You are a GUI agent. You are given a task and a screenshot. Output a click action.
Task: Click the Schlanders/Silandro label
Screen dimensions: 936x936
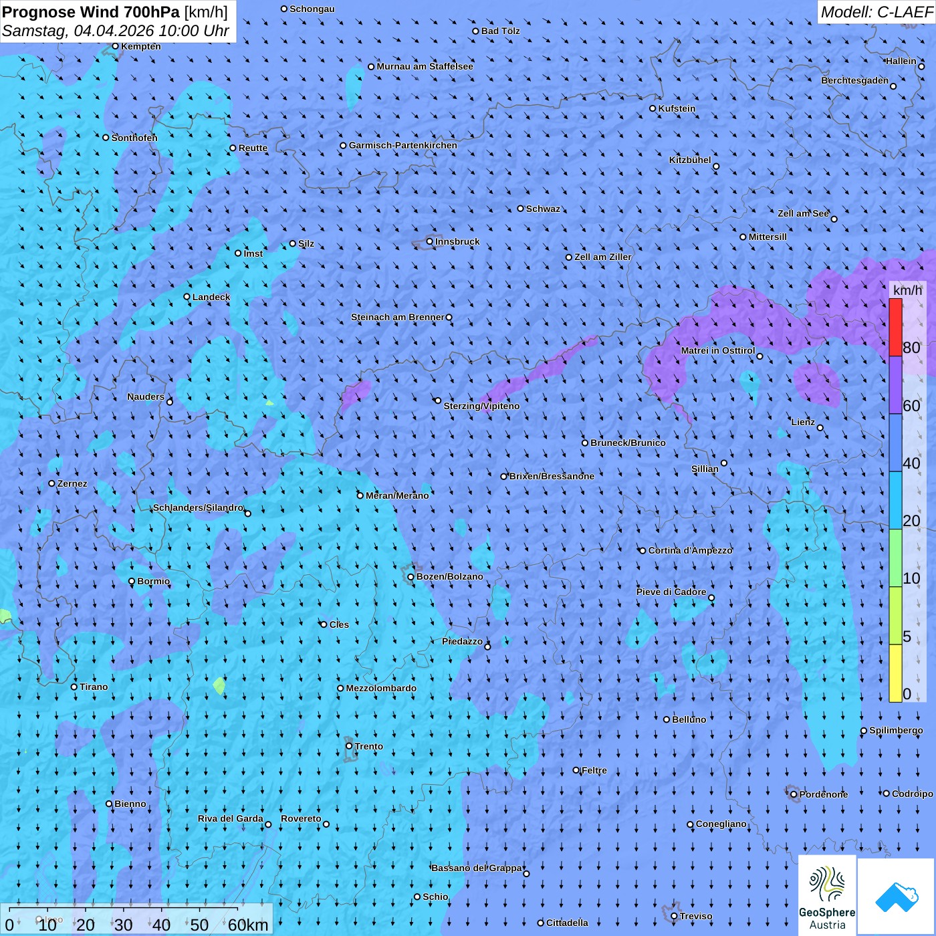[x=198, y=507]
